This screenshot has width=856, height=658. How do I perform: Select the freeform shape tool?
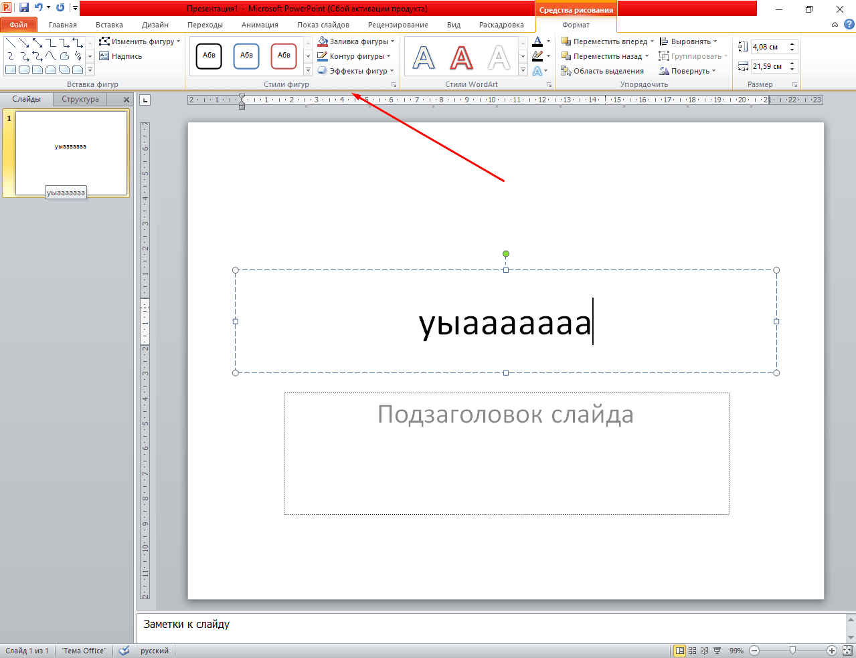[64, 56]
